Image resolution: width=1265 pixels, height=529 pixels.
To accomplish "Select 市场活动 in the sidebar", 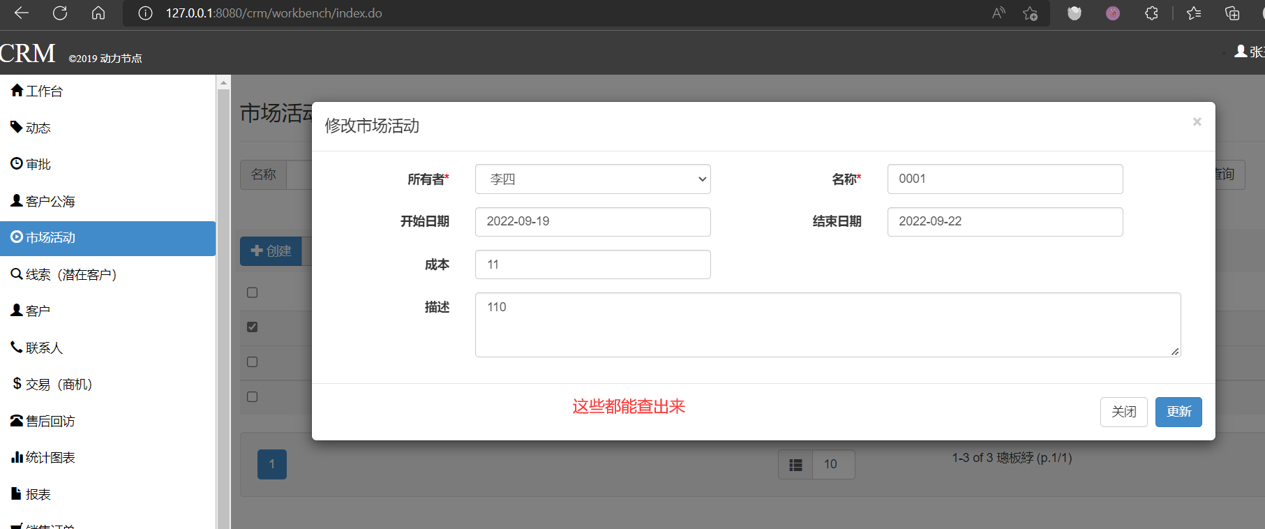I will [107, 238].
